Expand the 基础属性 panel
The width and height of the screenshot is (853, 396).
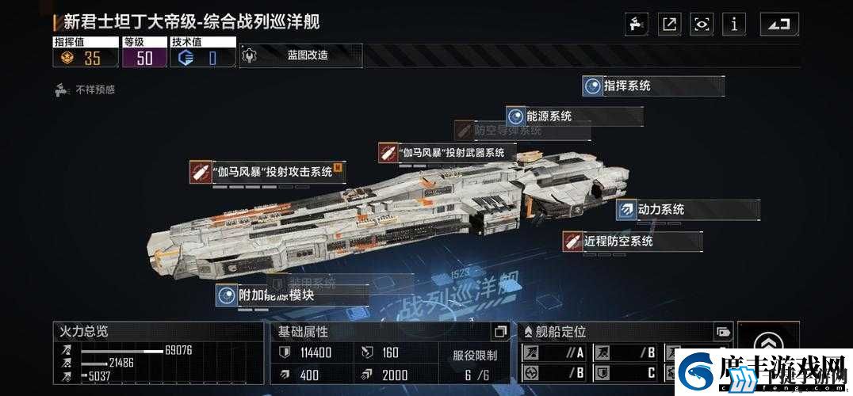(x=500, y=331)
